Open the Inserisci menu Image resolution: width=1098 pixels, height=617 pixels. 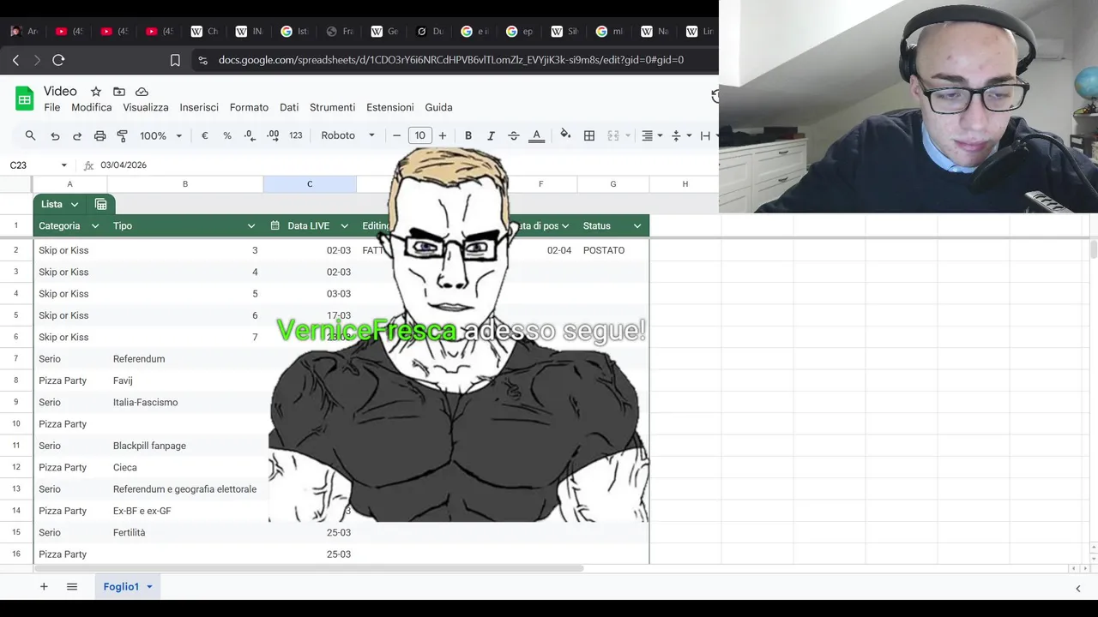point(199,107)
